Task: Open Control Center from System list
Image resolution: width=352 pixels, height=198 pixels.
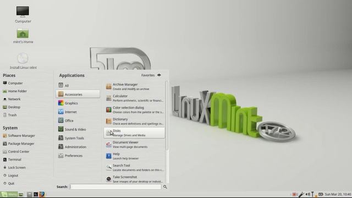Action: [16, 152]
